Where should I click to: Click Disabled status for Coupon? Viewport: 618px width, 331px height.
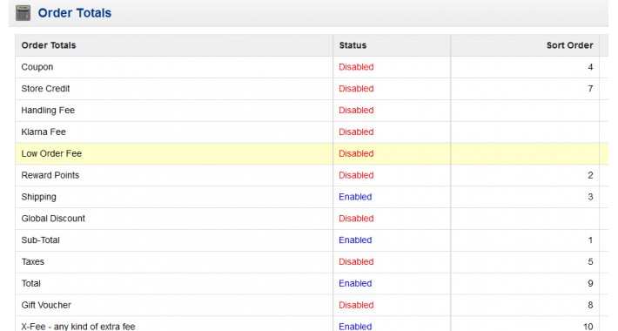pos(356,67)
